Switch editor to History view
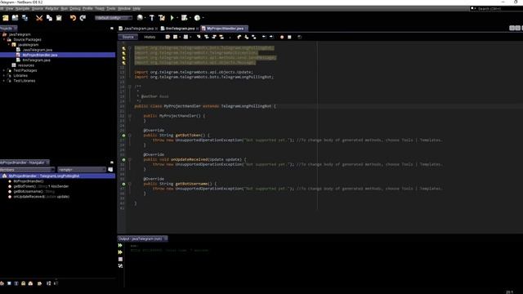Screen dimensions: 523x294 coord(150,37)
